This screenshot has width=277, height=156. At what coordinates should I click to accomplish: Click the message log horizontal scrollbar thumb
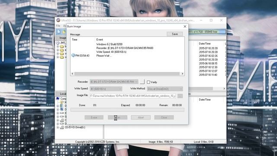(x=127, y=74)
